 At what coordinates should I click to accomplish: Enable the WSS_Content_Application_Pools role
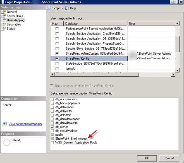(52, 143)
